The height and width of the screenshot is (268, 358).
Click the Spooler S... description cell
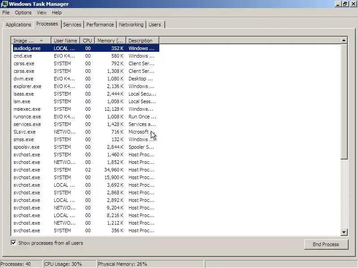coord(141,147)
